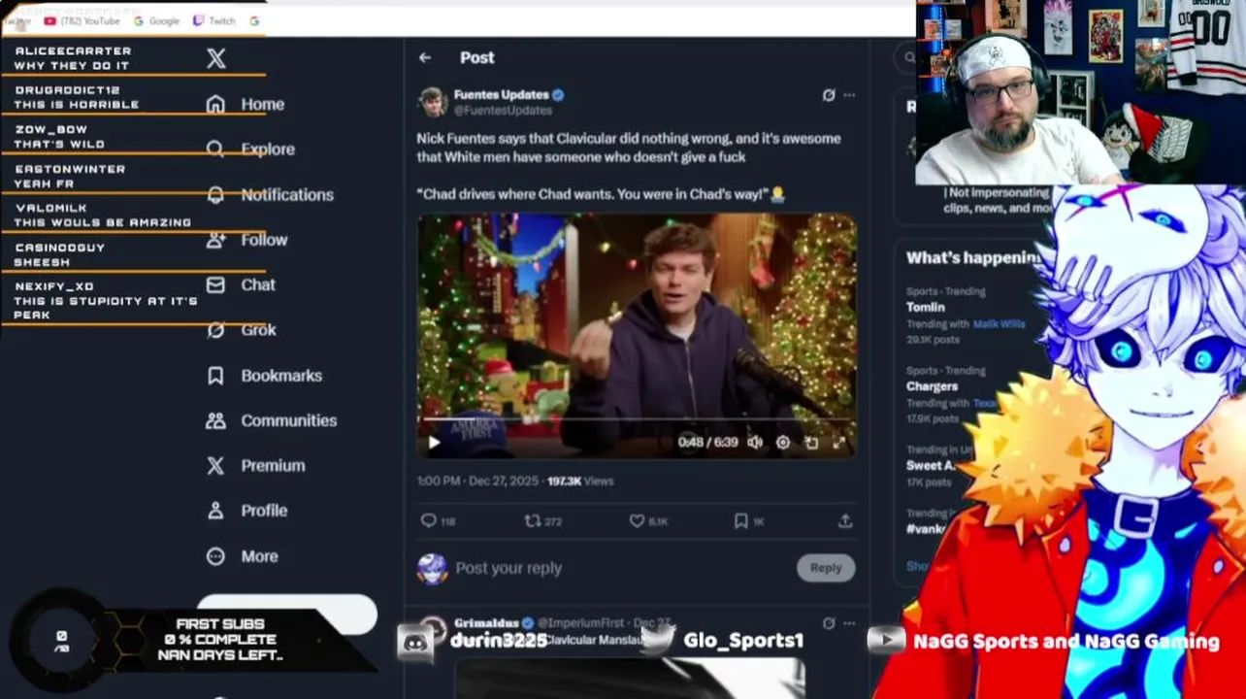
Task: Mute the video volume icon
Action: pos(755,443)
